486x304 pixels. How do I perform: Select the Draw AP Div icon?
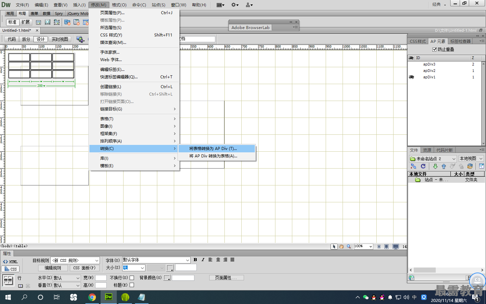pyautogui.click(x=57, y=22)
